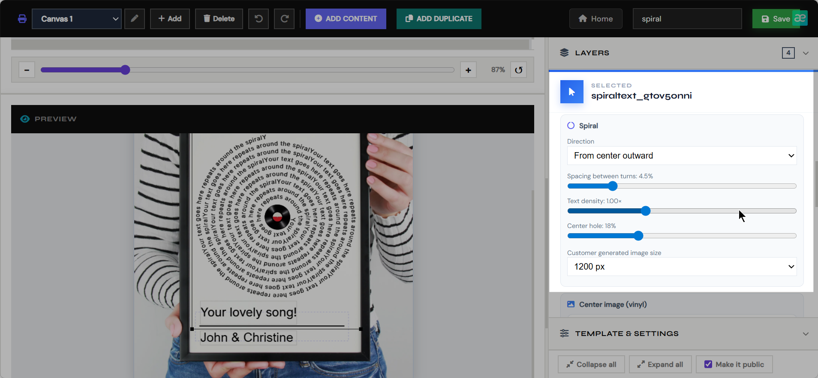The image size is (818, 378).
Task: Select the 'John & Christine' text in preview
Action: (x=247, y=338)
